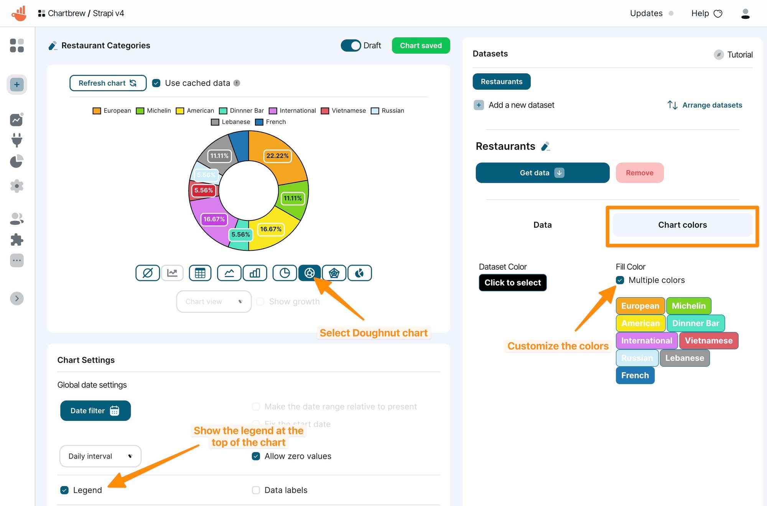The image size is (767, 506).
Task: Enable the Legend checkbox
Action: 64,490
